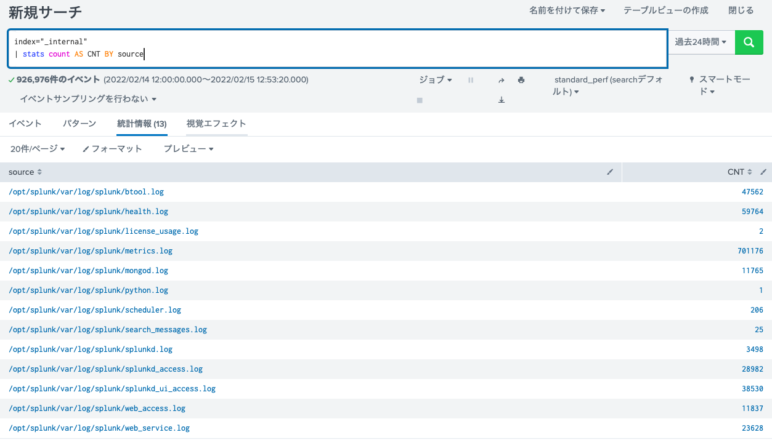
Task: Open the python.log source link
Action: 88,290
